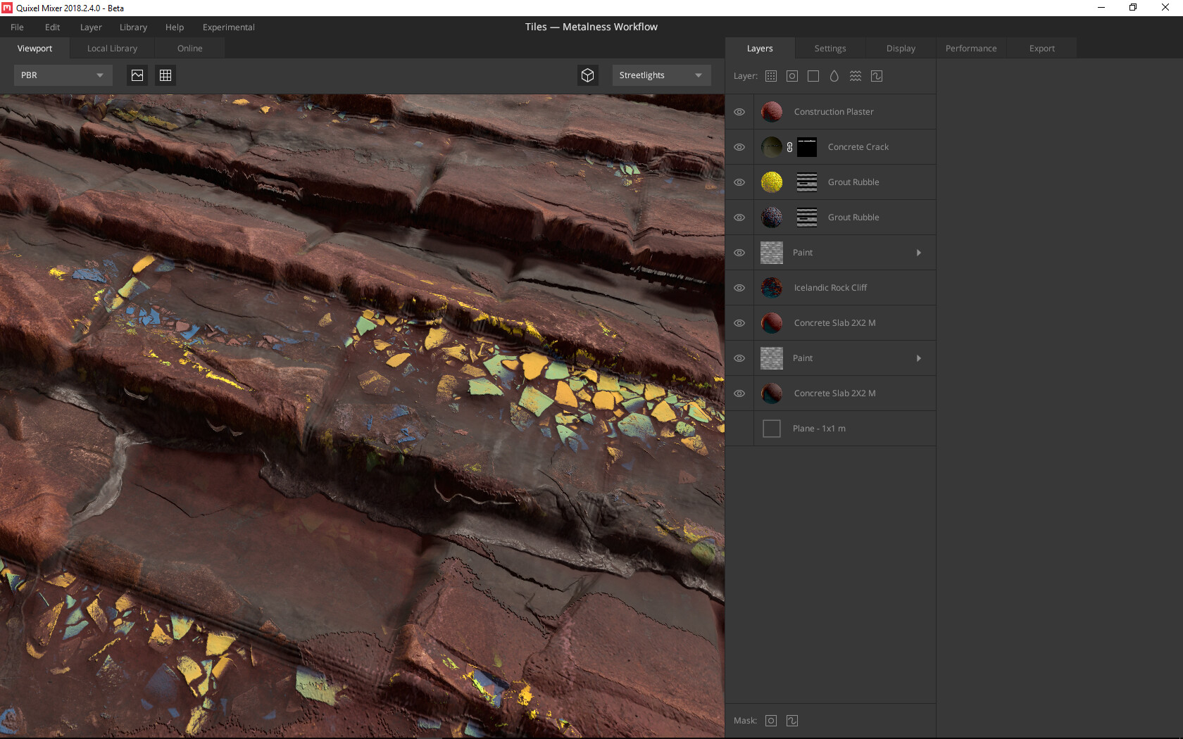This screenshot has height=739, width=1183.
Task: Hide the top Grout Rubble layer
Action: tap(739, 182)
